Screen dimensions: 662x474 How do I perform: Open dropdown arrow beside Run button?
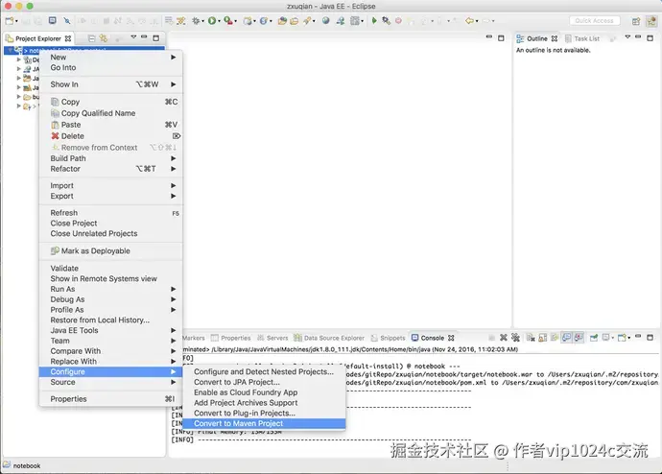pyautogui.click(x=219, y=21)
